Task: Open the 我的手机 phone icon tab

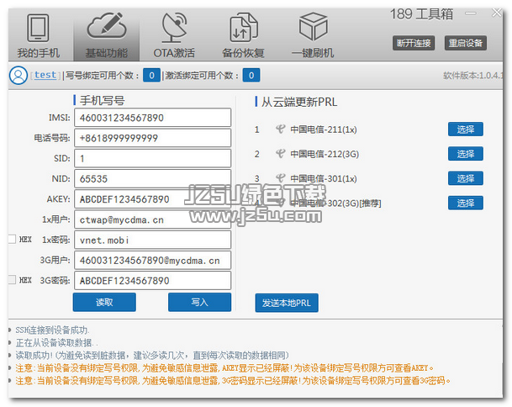Action: (38, 28)
